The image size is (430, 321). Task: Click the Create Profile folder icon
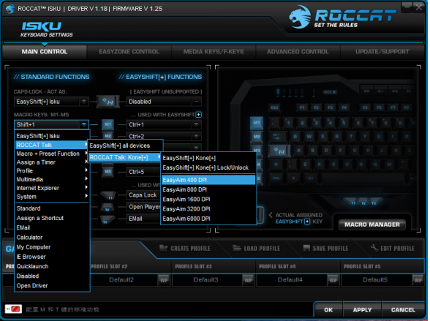[x=164, y=248]
